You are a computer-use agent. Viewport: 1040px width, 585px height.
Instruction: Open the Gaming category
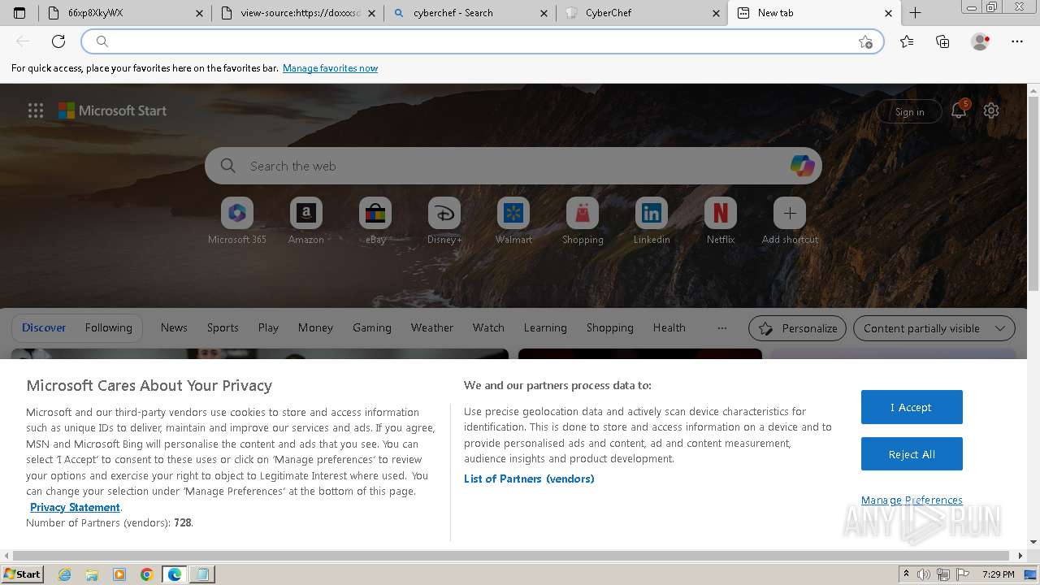[372, 327]
